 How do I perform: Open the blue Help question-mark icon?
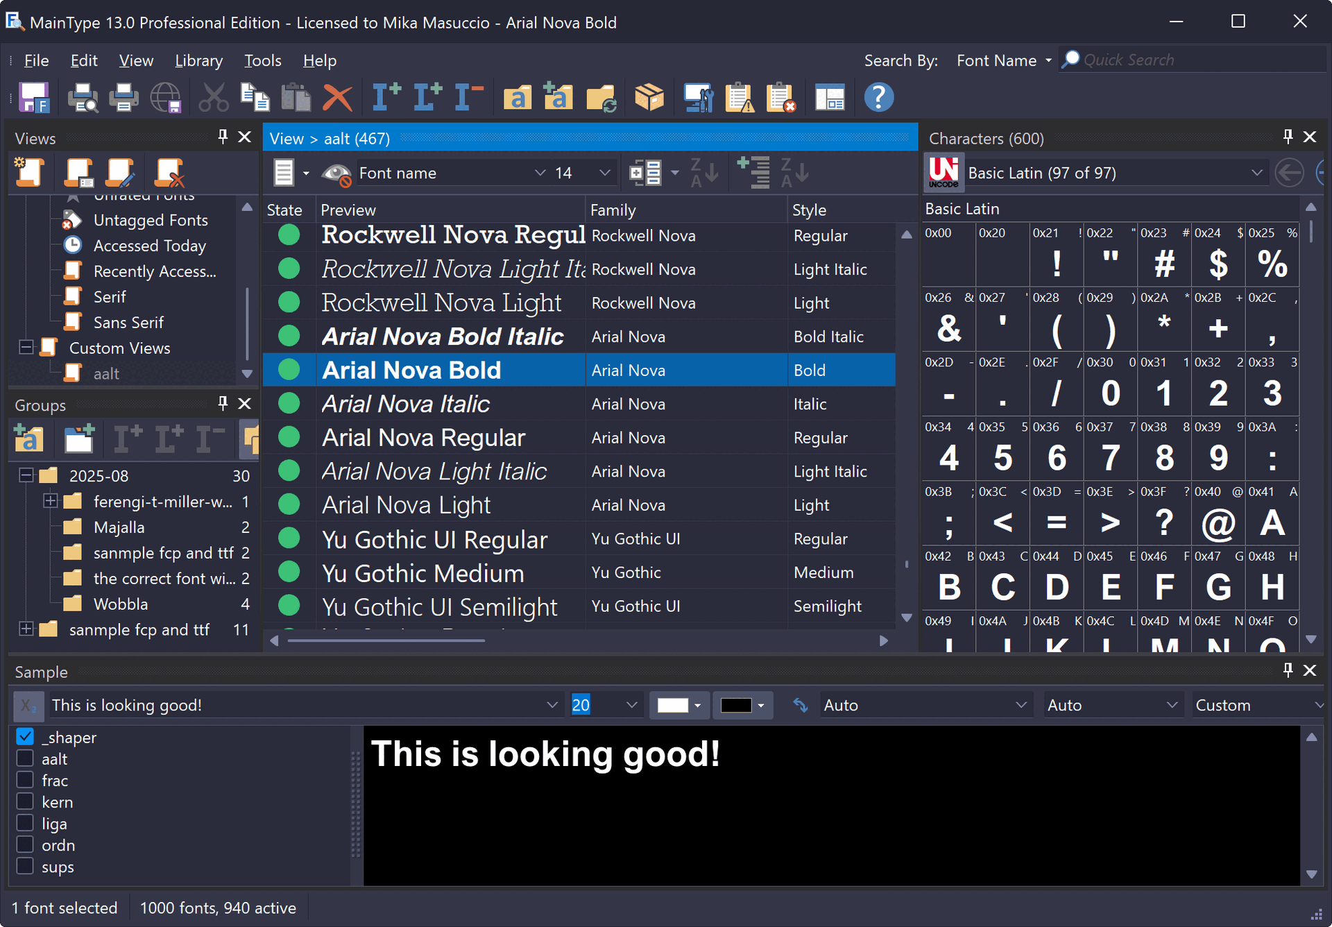click(x=878, y=98)
